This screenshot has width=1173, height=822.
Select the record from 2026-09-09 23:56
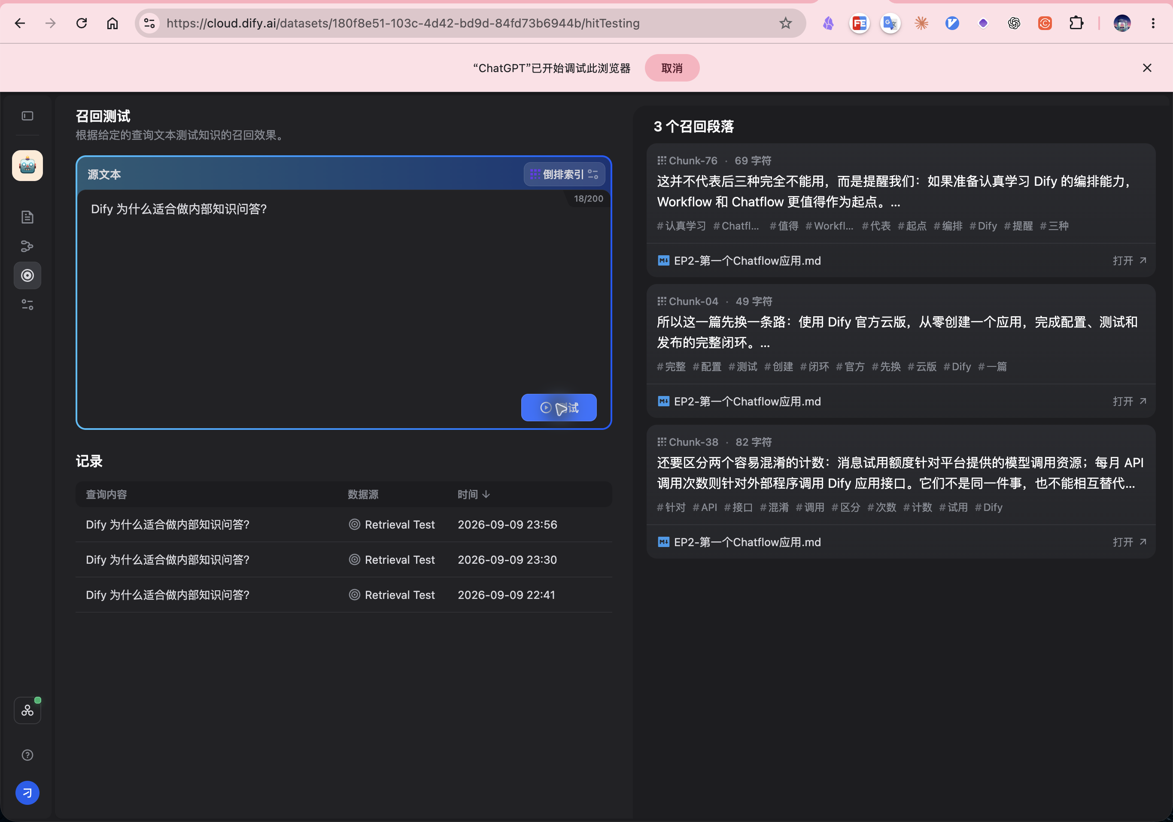point(344,524)
